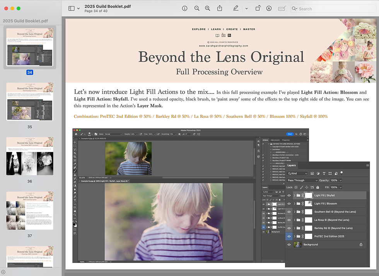Select the Brush tool in Photoshop toolbar

click(75, 171)
